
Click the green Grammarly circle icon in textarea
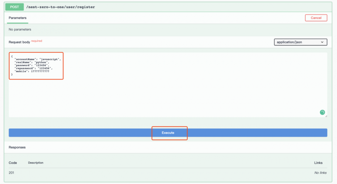[322, 112]
